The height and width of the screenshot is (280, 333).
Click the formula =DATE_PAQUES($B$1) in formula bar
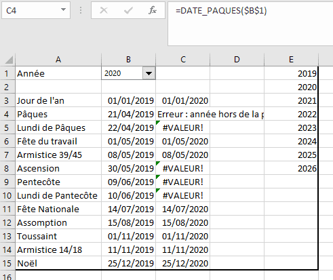pyautogui.click(x=221, y=11)
